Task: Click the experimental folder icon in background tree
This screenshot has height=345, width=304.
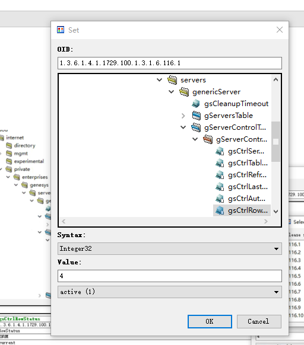Action: coord(9,161)
